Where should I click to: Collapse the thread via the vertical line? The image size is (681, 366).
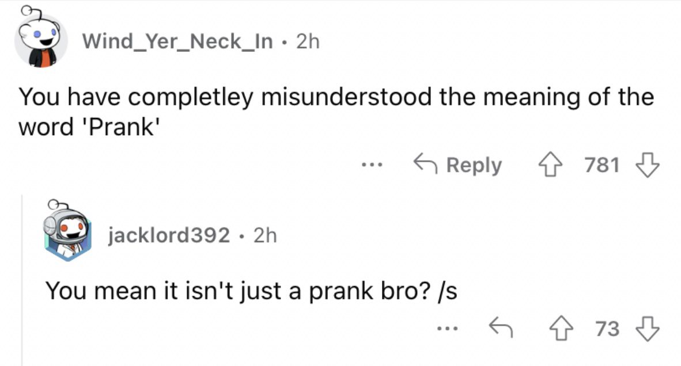pos(22,280)
